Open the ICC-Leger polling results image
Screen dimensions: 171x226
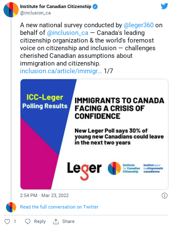point(94,134)
